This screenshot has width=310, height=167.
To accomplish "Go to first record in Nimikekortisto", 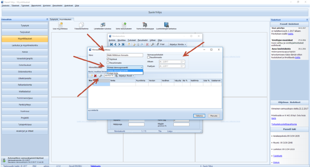I will click(x=112, y=44).
